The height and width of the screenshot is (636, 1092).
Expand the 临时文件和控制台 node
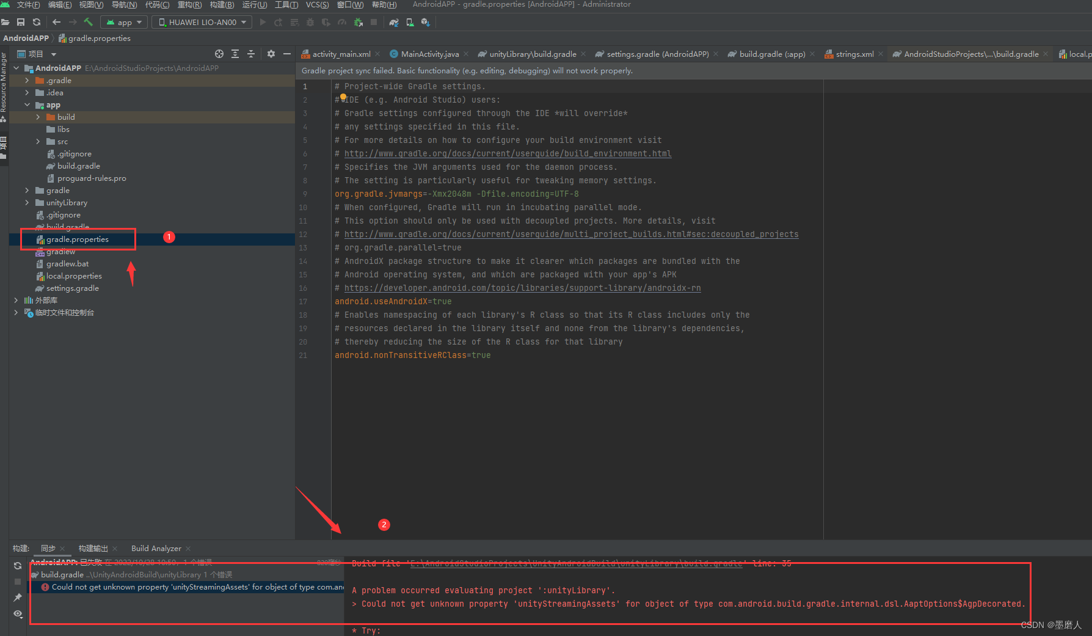[16, 312]
